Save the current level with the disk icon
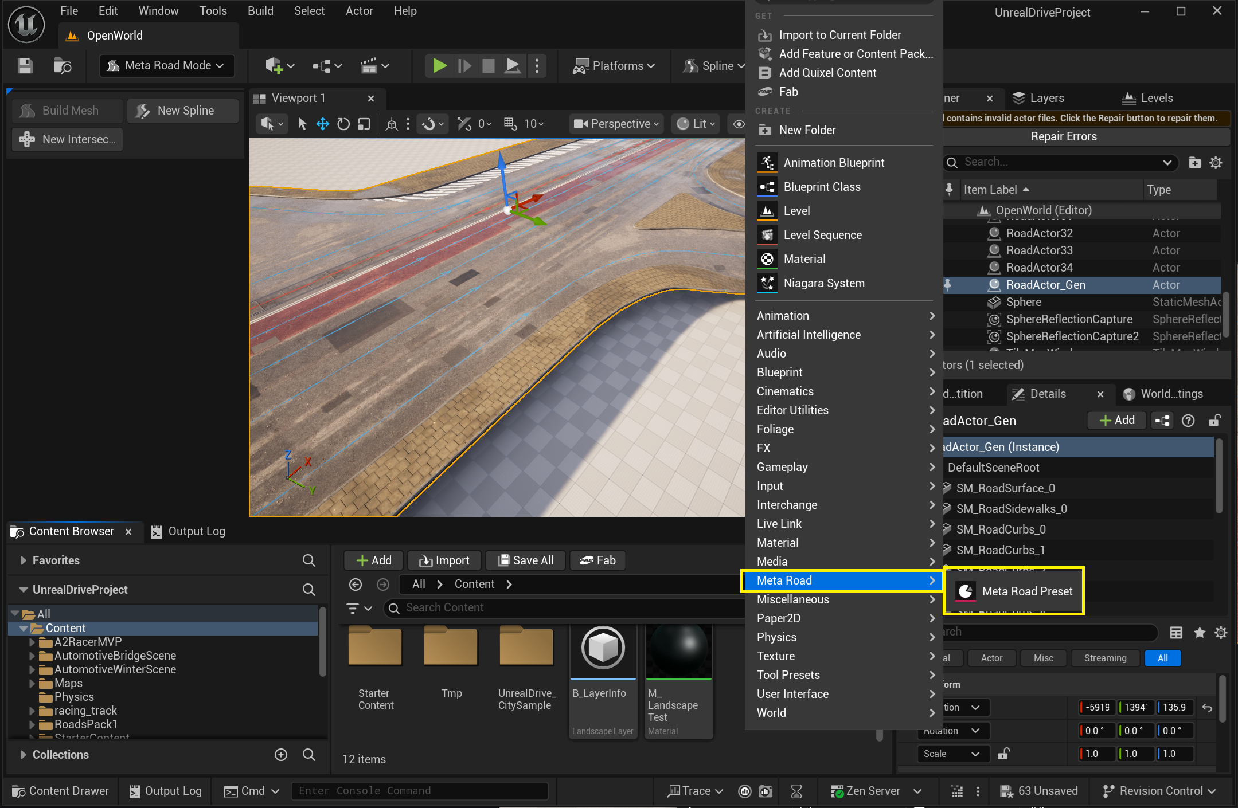The image size is (1238, 808). pyautogui.click(x=25, y=66)
